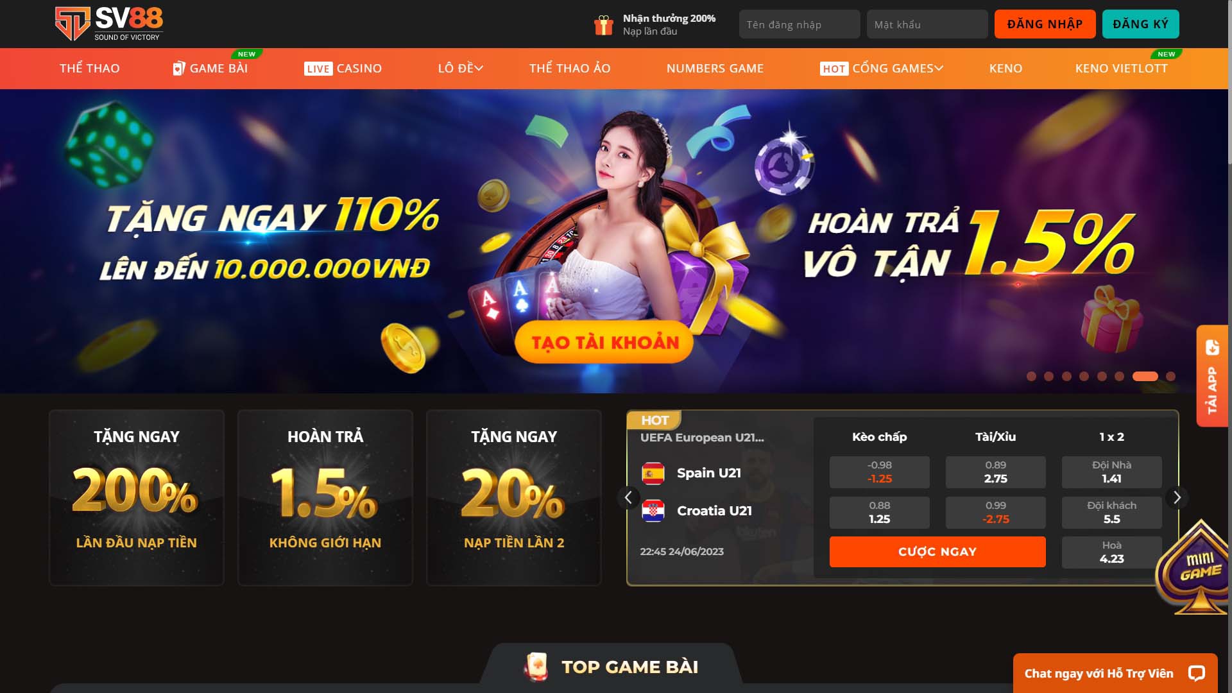This screenshot has height=693, width=1232.
Task: Select the Hoà 4.23 odds cell
Action: click(x=1112, y=552)
